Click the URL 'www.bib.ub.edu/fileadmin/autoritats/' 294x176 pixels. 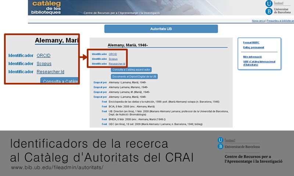tap(57, 168)
